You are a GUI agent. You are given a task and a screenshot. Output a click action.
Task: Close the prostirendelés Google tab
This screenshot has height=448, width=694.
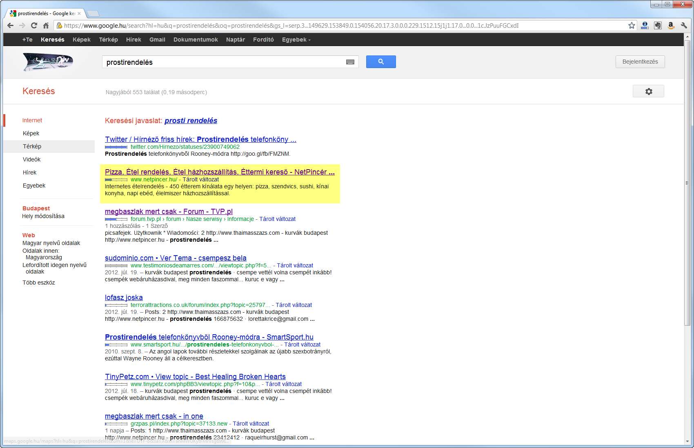pos(79,13)
